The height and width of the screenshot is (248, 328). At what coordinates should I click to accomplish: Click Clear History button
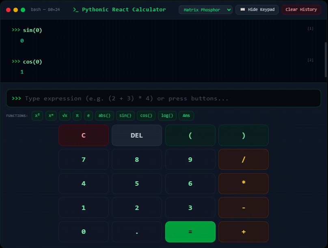pos(301,10)
